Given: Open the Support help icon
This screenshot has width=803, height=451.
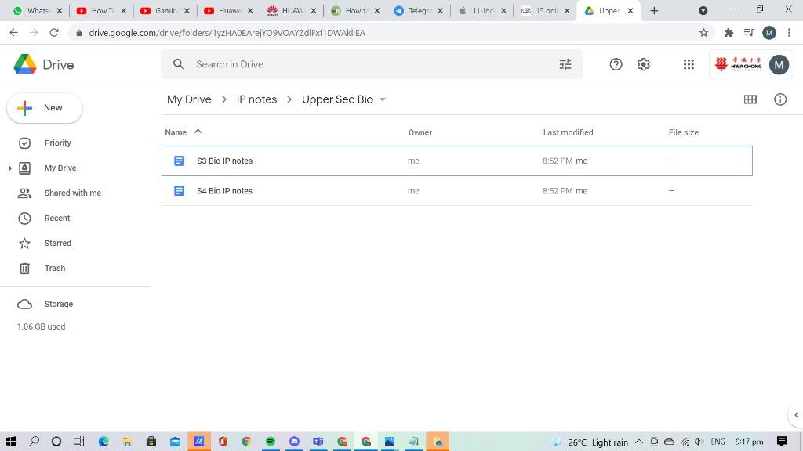Looking at the screenshot, I should pyautogui.click(x=616, y=64).
